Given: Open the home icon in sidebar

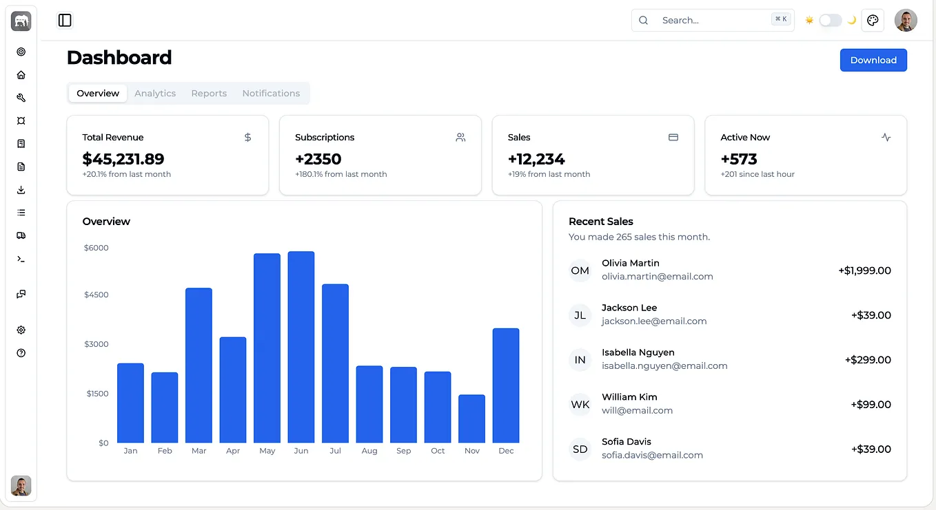Looking at the screenshot, I should [x=21, y=75].
